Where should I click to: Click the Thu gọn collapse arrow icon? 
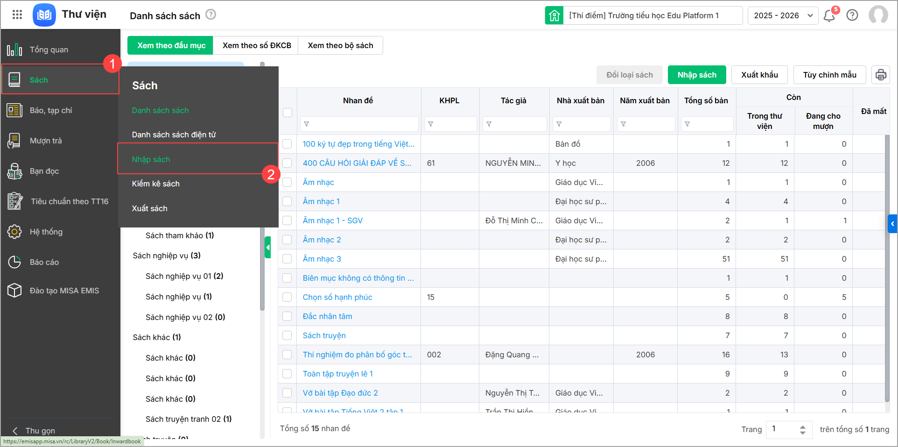tap(15, 431)
